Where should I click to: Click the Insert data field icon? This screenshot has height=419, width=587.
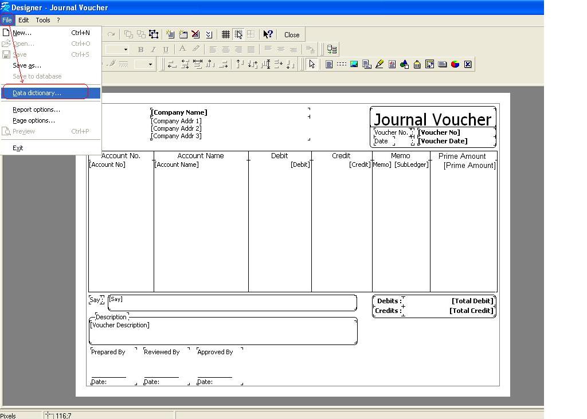click(x=332, y=49)
